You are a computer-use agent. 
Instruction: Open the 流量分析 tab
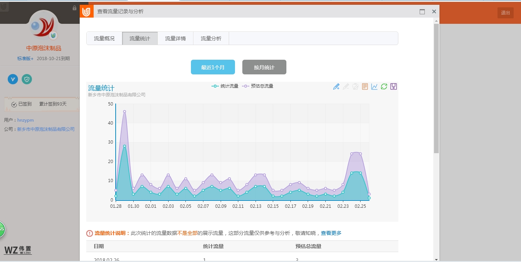tap(211, 38)
